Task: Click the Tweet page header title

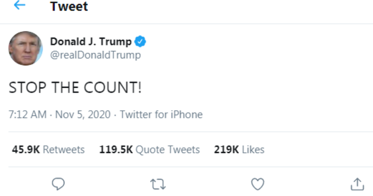Action: (69, 6)
